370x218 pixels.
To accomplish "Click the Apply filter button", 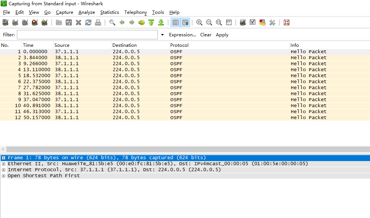I will coord(222,35).
